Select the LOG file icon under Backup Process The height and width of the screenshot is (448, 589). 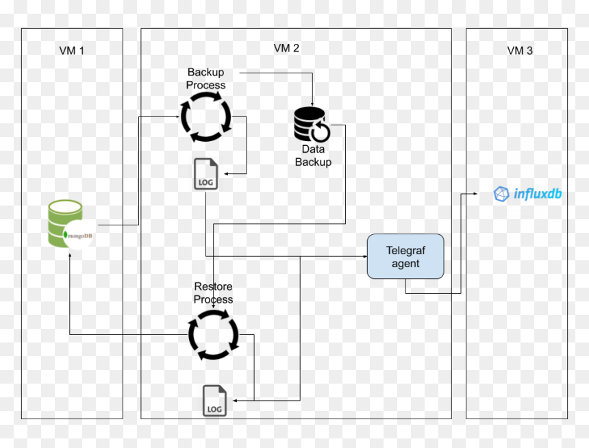coord(206,173)
